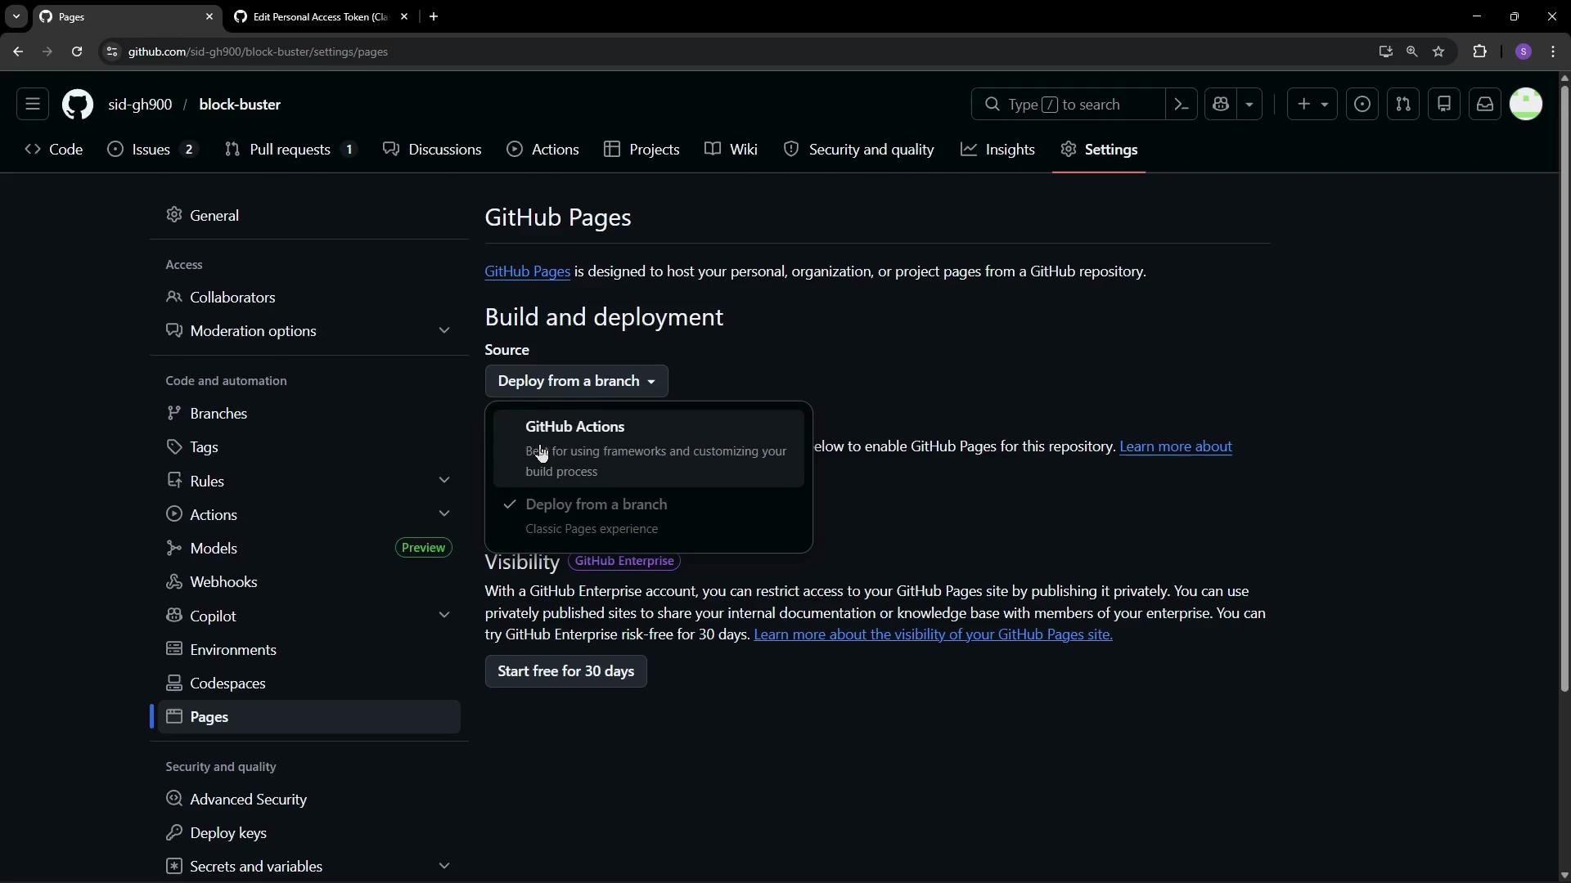Image resolution: width=1571 pixels, height=883 pixels.
Task: Open Chrome three-dot menu
Action: [1554, 52]
